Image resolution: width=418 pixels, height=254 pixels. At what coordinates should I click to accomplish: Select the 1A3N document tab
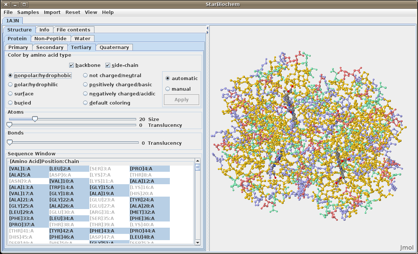coord(12,20)
